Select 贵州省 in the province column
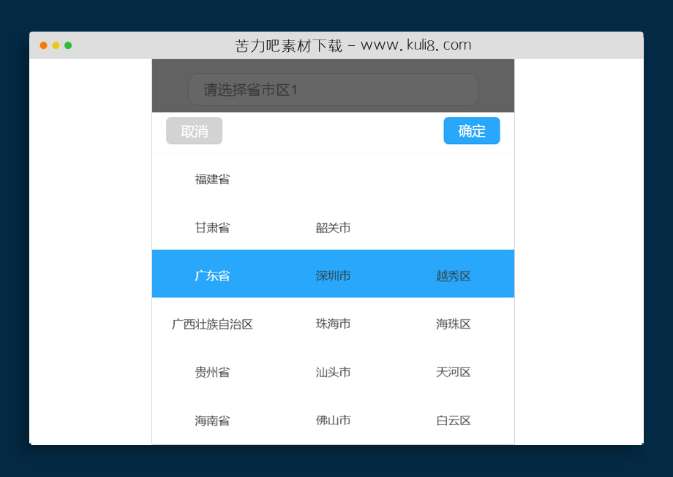673x477 pixels. (x=212, y=372)
